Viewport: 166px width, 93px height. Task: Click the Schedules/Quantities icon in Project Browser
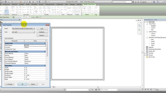(x=147, y=49)
